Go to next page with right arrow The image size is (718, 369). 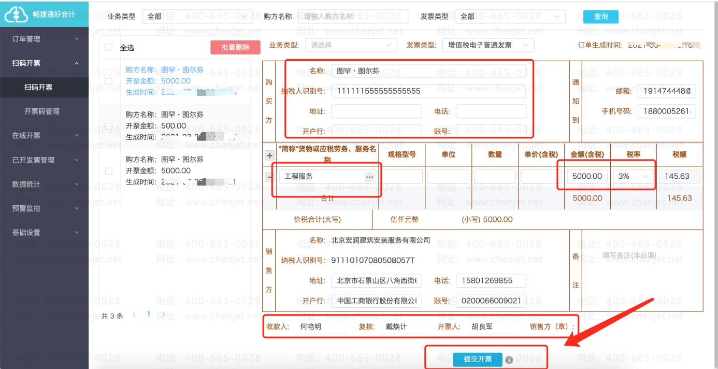163,315
